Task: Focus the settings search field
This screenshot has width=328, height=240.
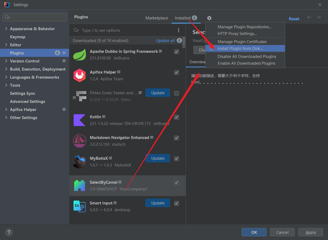Action: click(x=35, y=17)
